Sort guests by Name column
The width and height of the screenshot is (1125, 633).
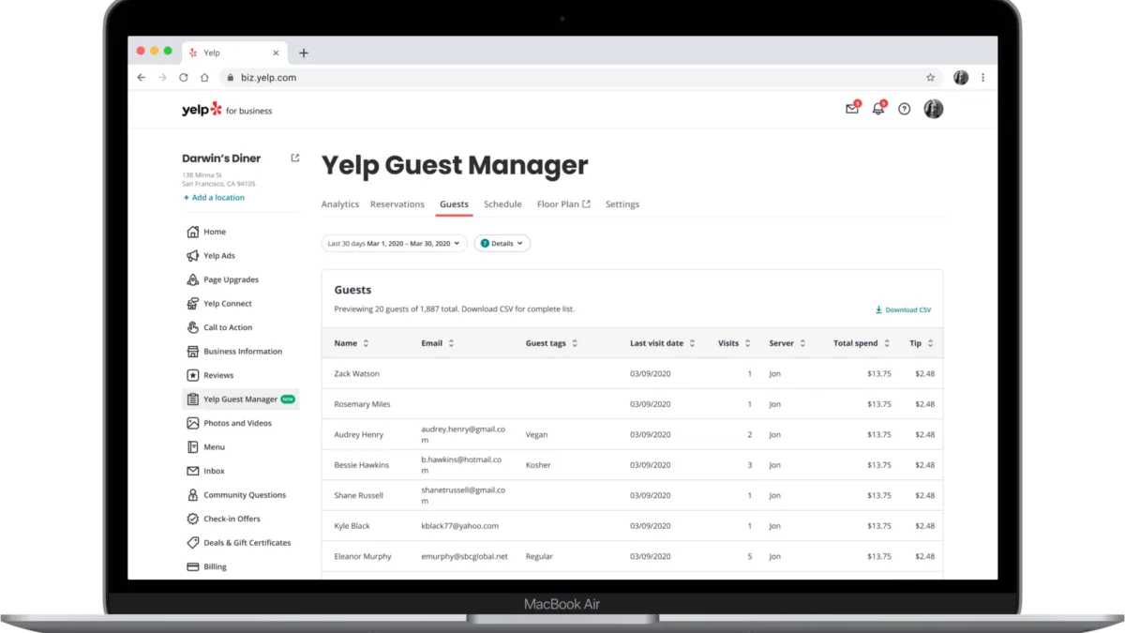point(352,343)
